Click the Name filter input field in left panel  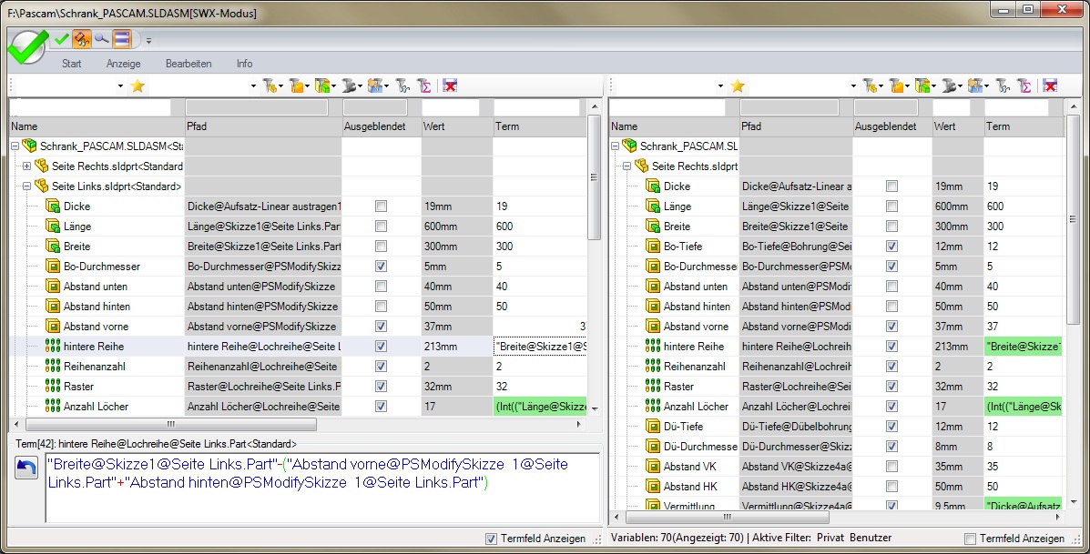(90, 107)
